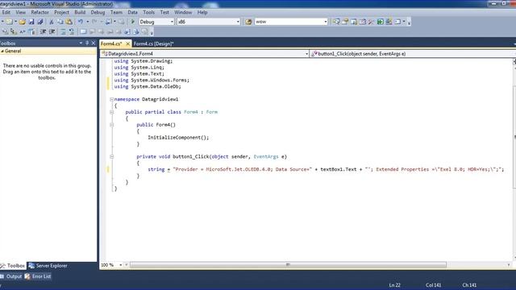Click the Increase Line Indent icon
Viewport: 516px width, 290px height.
52,31
